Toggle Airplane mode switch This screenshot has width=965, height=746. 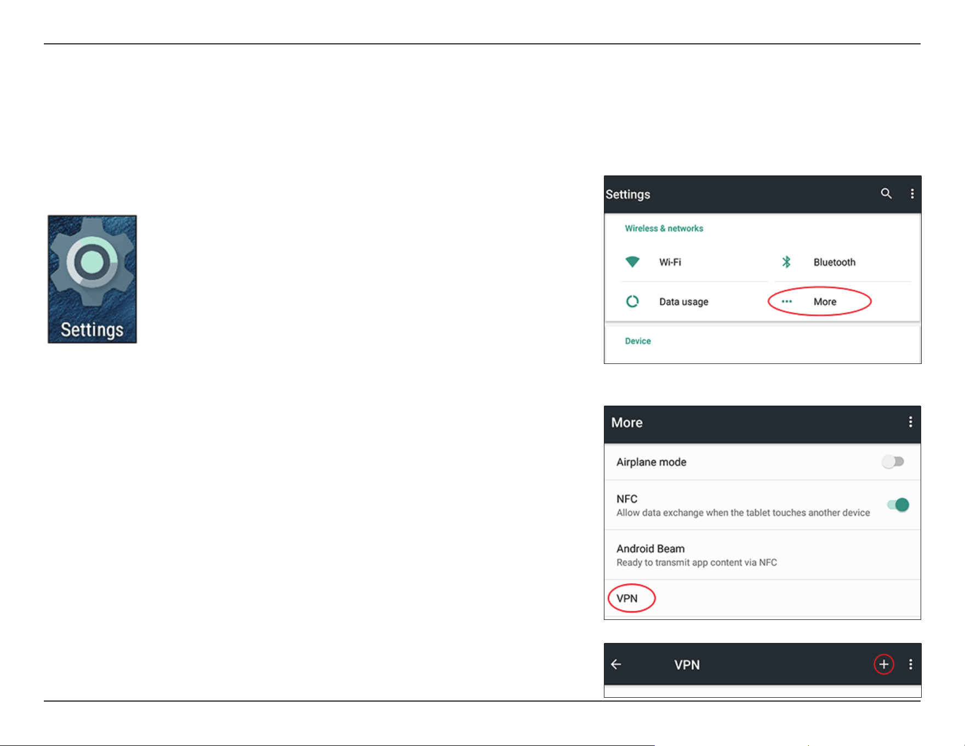pos(893,462)
